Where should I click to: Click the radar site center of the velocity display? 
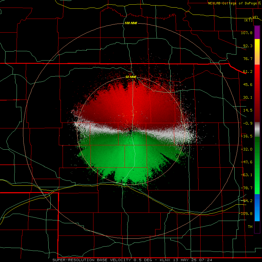pos(131,131)
